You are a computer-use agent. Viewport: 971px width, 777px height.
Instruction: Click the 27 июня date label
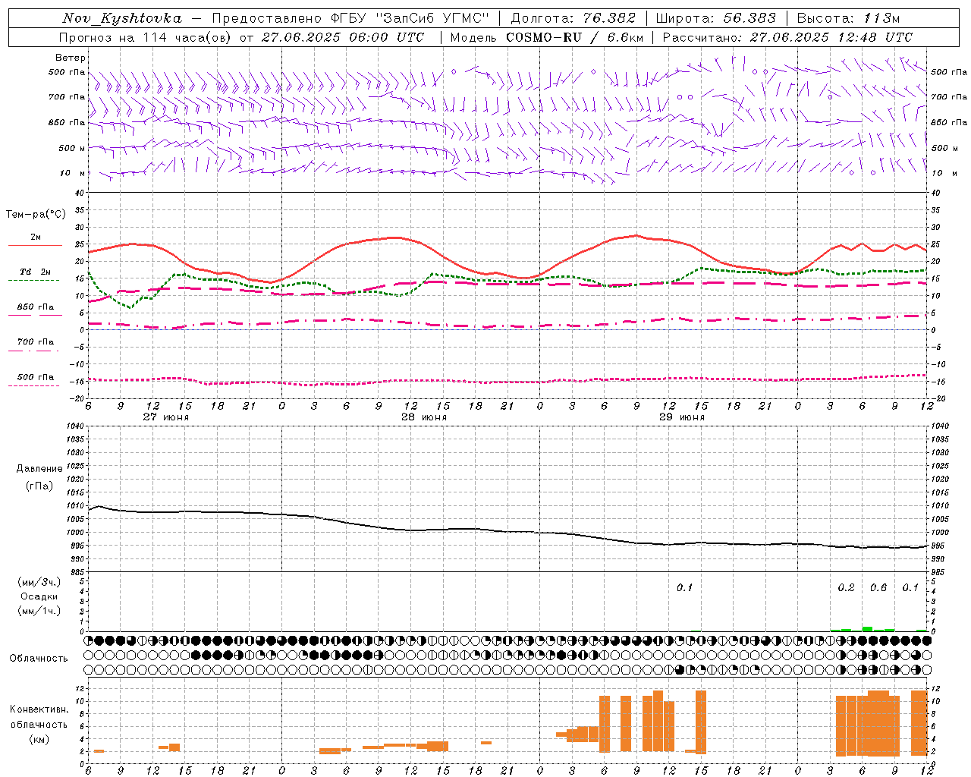coord(166,417)
